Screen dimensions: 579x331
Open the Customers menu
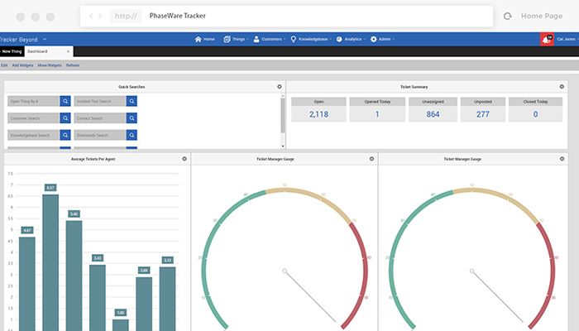tap(269, 39)
